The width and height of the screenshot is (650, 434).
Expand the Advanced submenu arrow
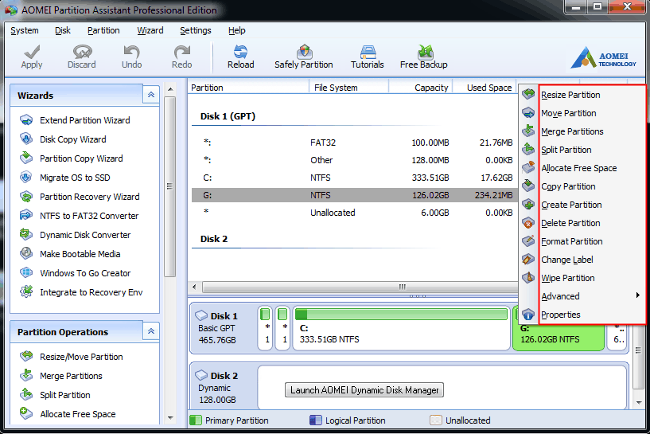pyautogui.click(x=637, y=295)
